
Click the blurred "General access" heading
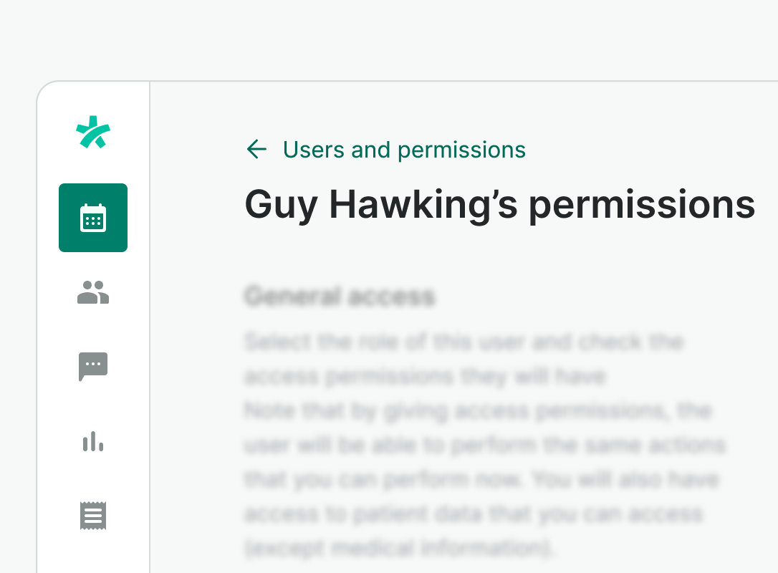(340, 297)
